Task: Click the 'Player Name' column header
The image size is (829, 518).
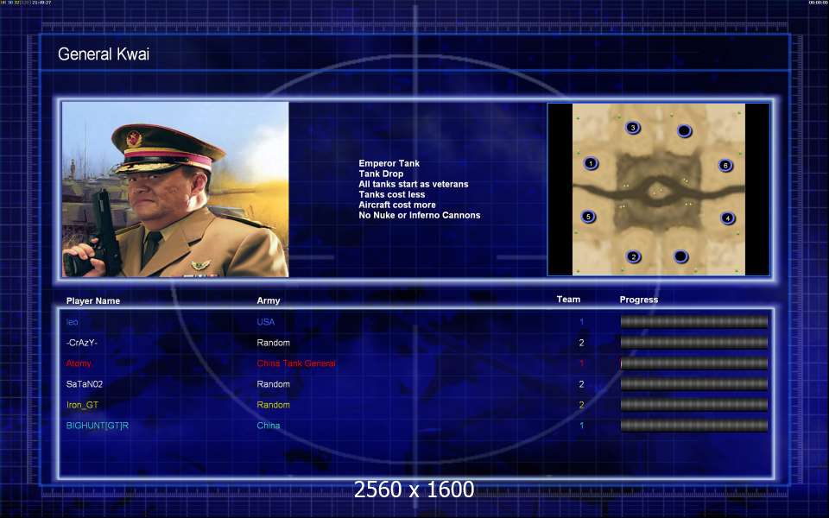Action: click(x=93, y=300)
